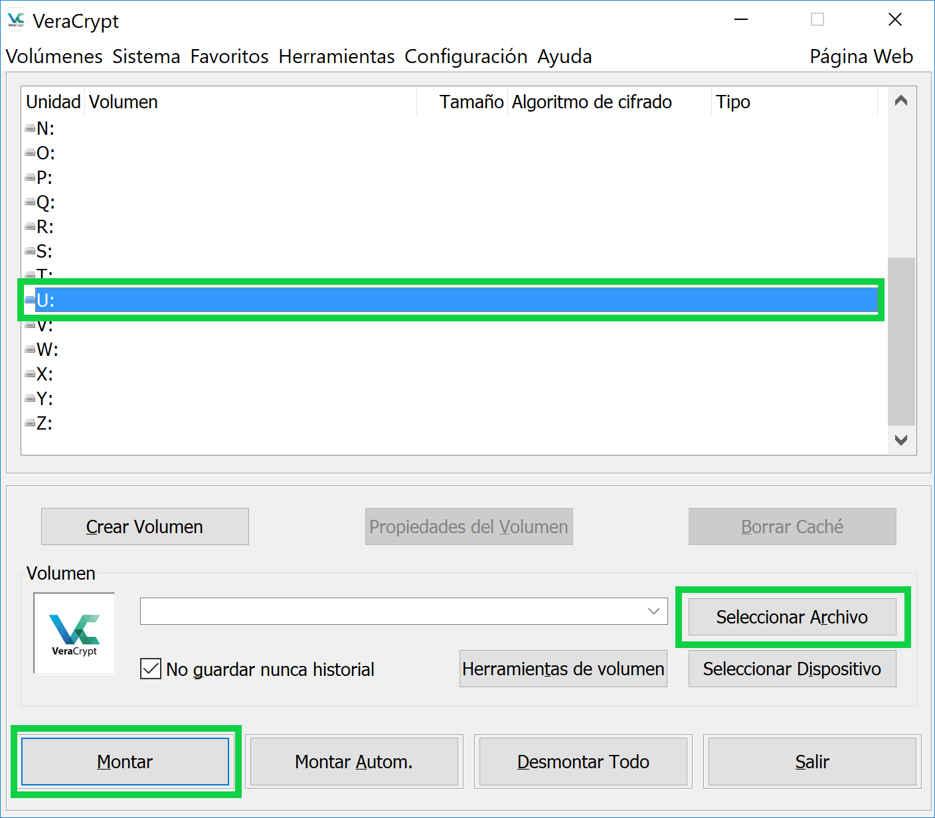
Task: Click Seleccionar Dispositivo button
Action: (x=792, y=669)
